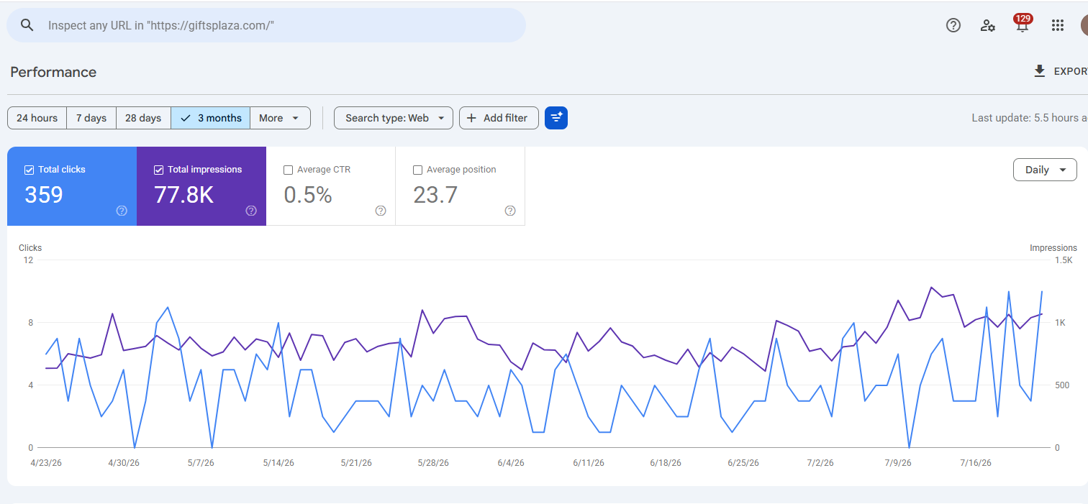Enable the Average CTR checkbox
Viewport: 1088px width, 504px height.
(x=288, y=170)
